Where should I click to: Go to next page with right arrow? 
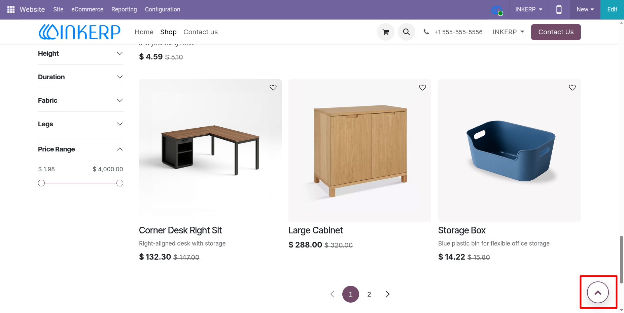click(387, 294)
